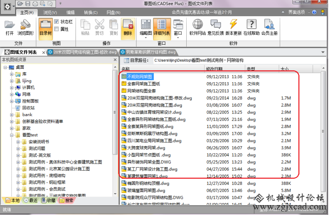The height and width of the screenshot is (215, 329).
Task: Click the 版本更新 version update icon
Action: tap(234, 28)
